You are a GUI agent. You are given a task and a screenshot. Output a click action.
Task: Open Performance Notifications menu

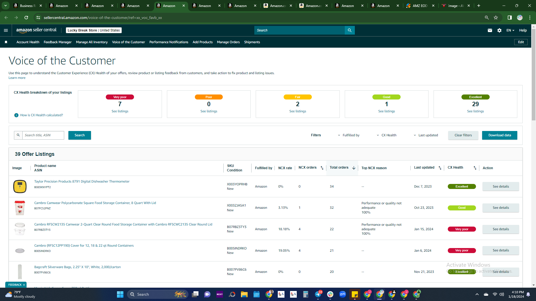coord(169,42)
